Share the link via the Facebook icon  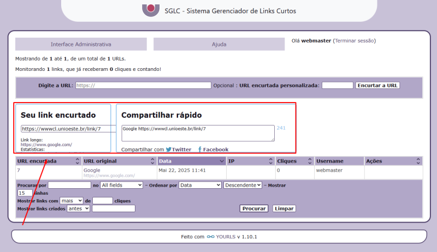click(x=200, y=149)
